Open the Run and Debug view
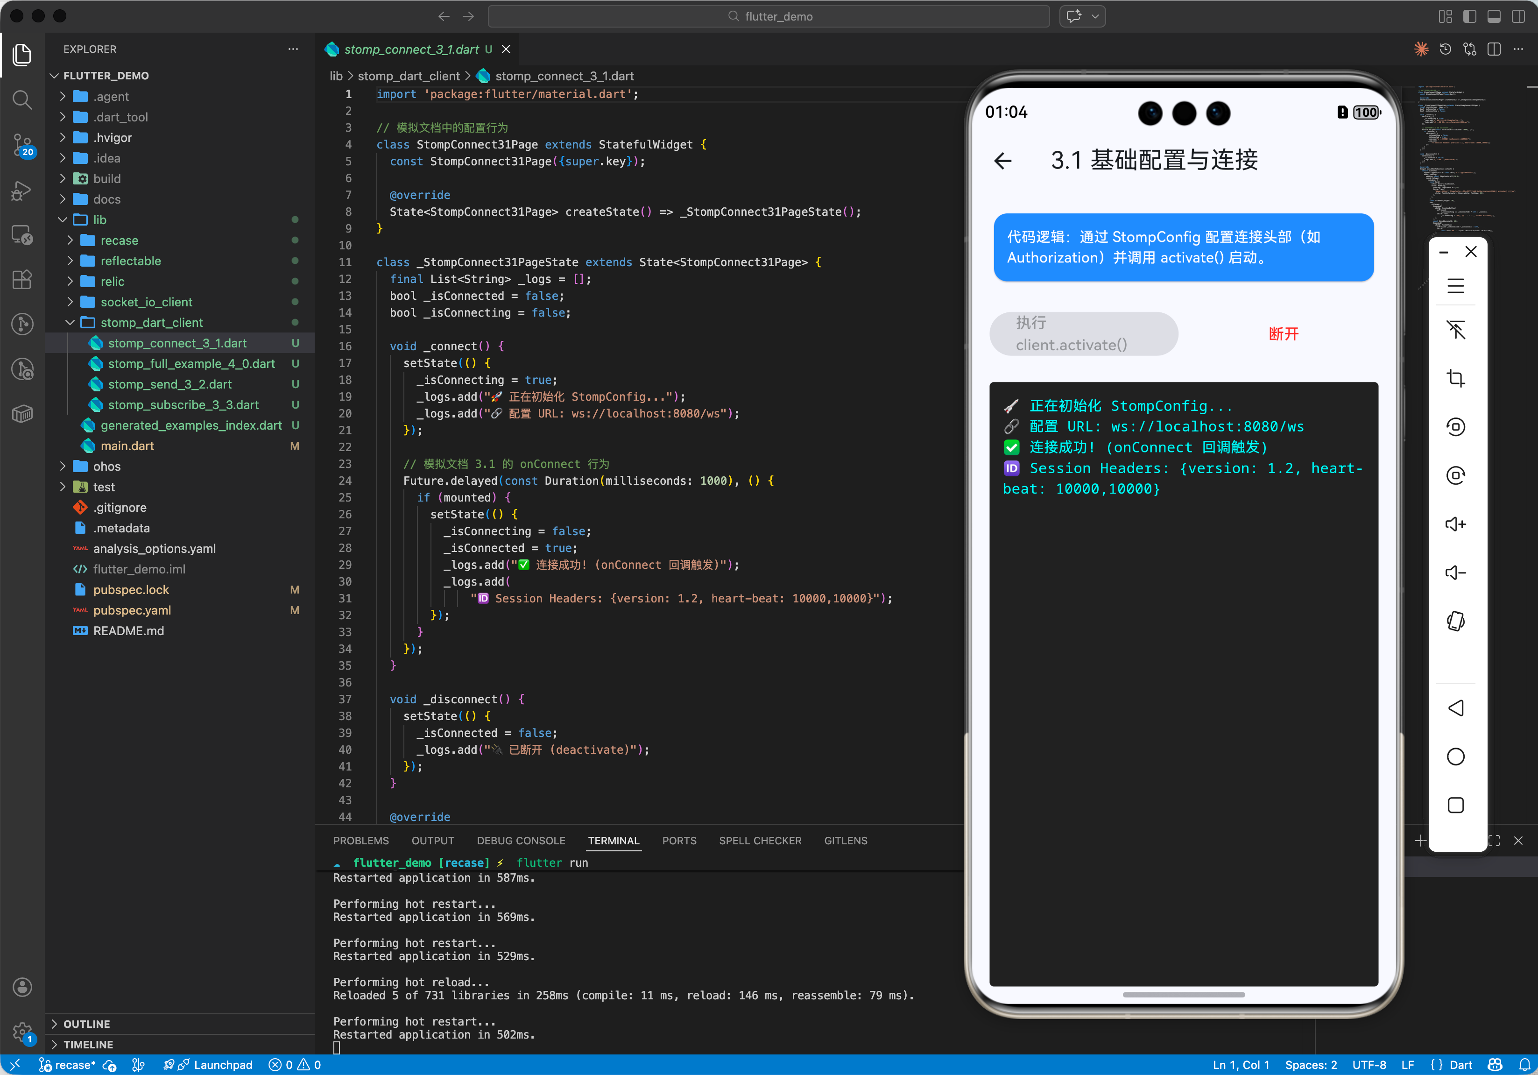The width and height of the screenshot is (1538, 1075). click(22, 190)
